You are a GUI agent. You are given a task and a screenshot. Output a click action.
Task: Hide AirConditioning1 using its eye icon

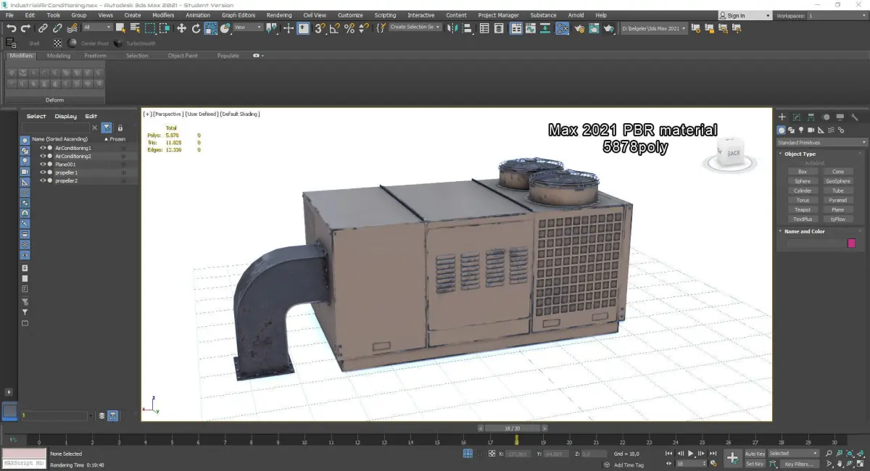43,148
